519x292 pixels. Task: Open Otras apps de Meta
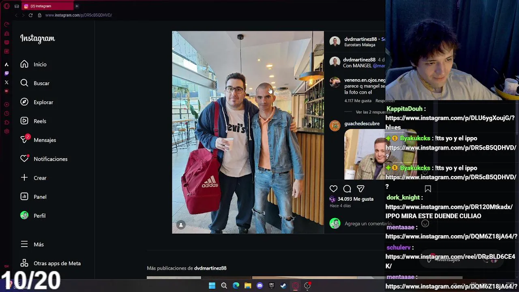(x=51, y=263)
